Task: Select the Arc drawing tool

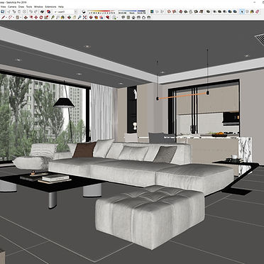Action: (10, 17)
